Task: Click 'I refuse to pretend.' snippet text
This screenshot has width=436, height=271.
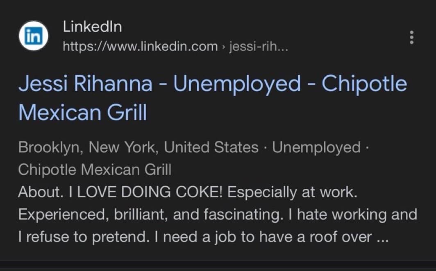Action: coord(82,237)
